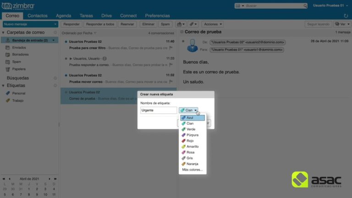Open Bandeja de entrada folder options arrow
352x198 pixels.
[54, 40]
